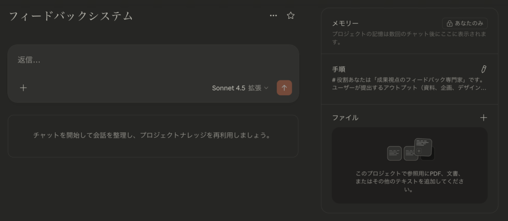Viewport: 508px width, 221px height.
Task: Click the あなたのみ privacy button
Action: point(464,23)
